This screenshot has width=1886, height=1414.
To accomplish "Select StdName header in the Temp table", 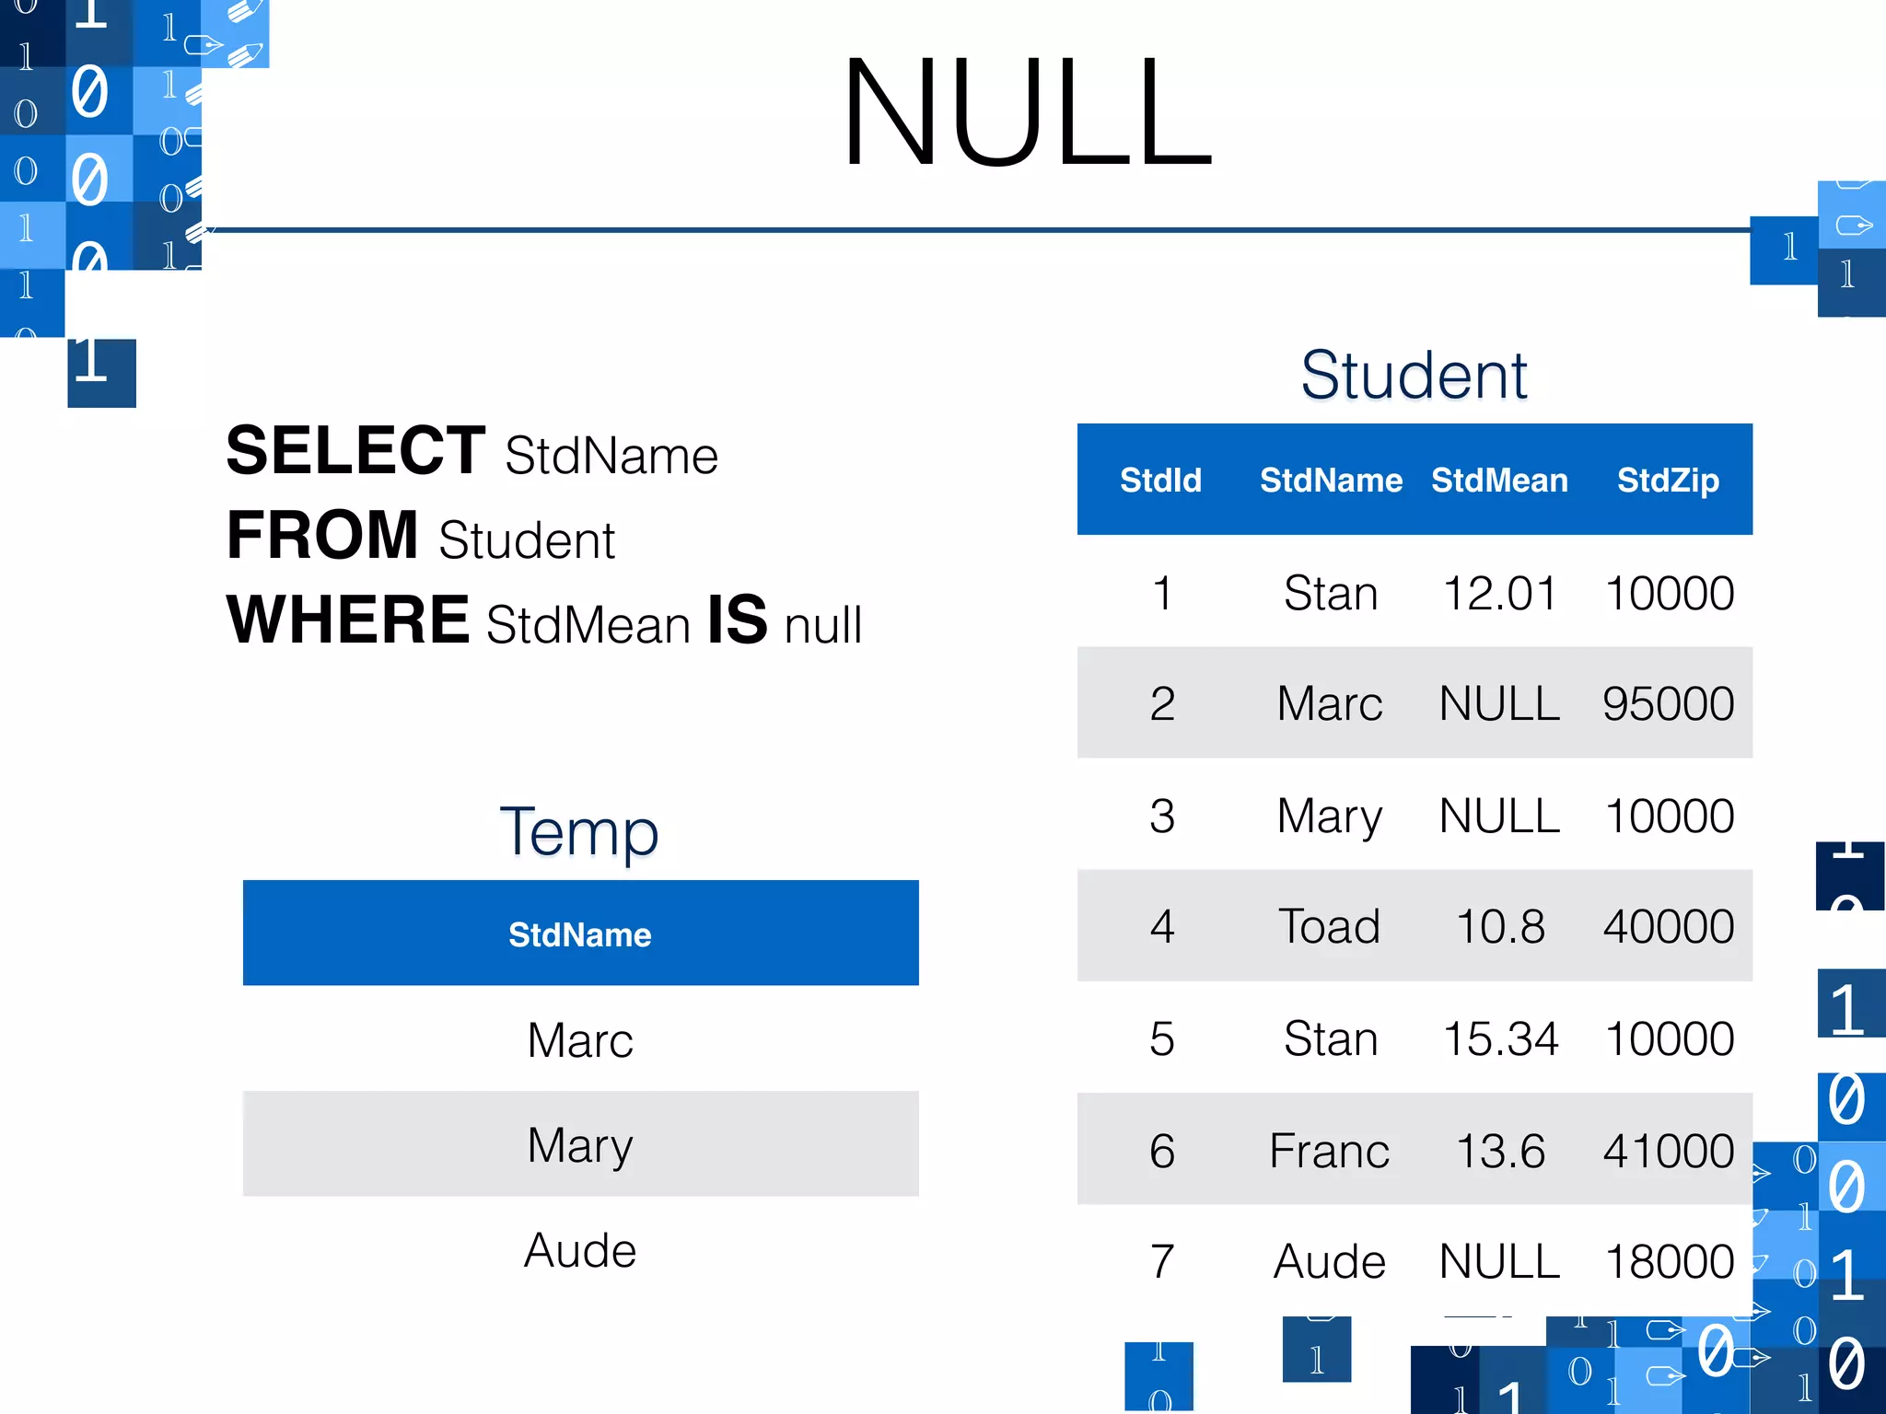I will tap(580, 934).
